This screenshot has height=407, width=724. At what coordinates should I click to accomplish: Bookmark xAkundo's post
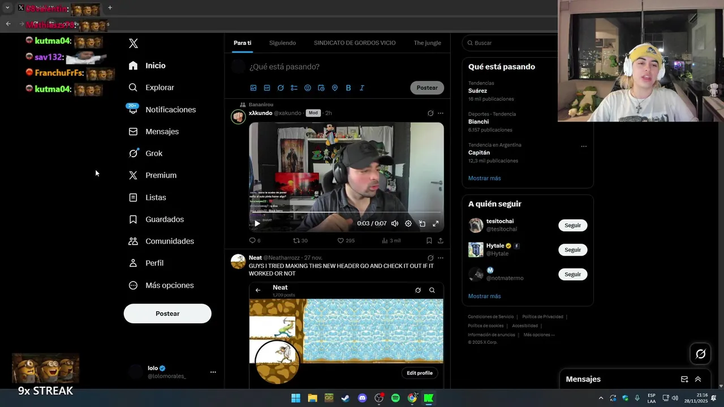pyautogui.click(x=429, y=241)
